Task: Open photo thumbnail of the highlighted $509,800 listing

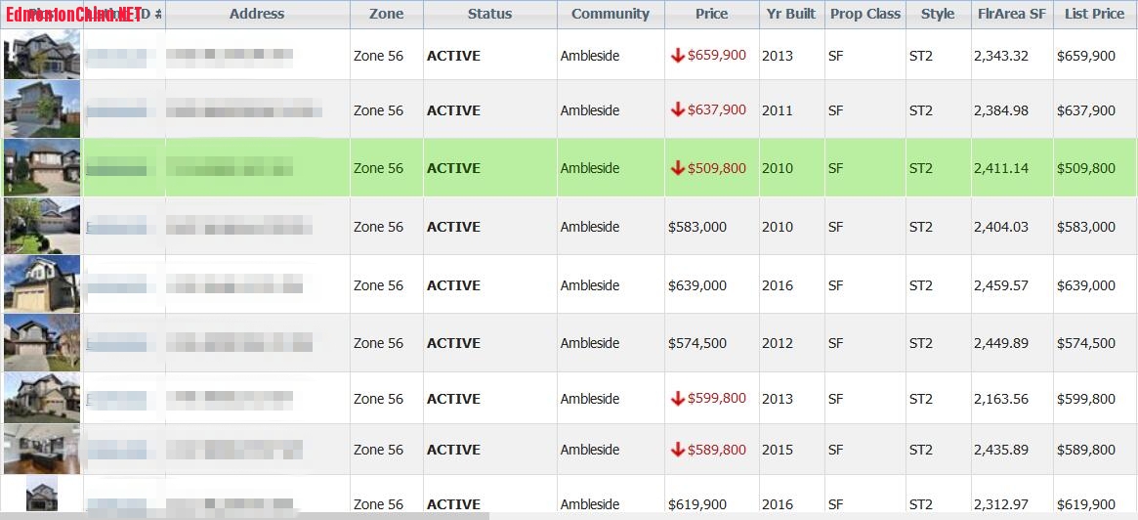Action: pyautogui.click(x=41, y=167)
